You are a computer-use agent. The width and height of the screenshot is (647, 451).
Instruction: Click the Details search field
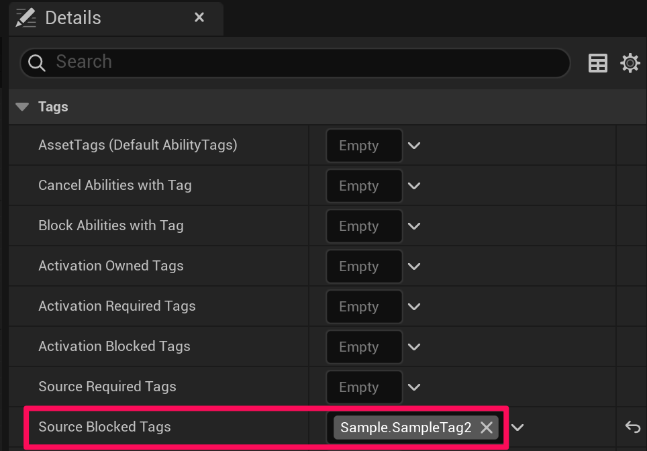pyautogui.click(x=302, y=62)
